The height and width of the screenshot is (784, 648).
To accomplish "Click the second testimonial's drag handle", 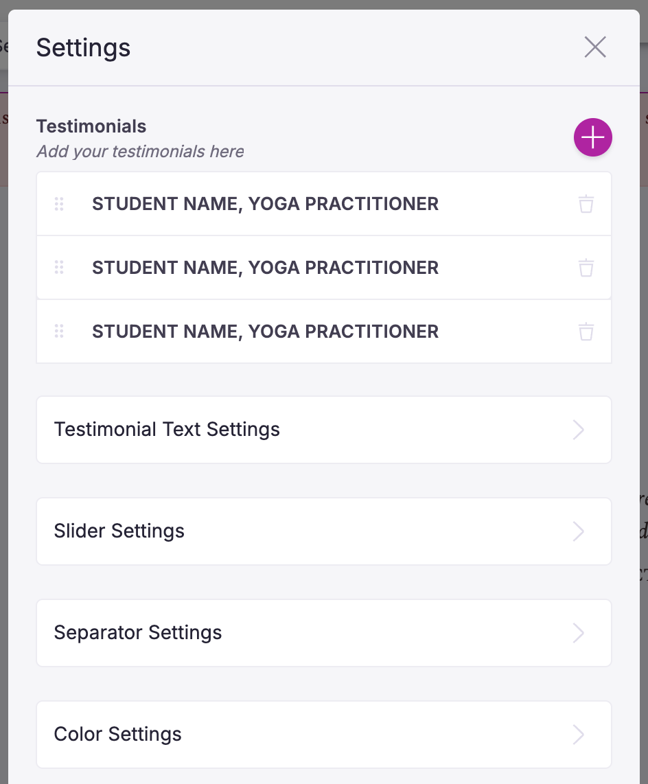I will coord(59,268).
